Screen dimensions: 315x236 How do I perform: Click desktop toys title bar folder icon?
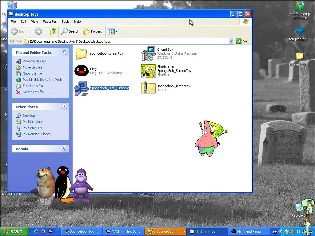(x=11, y=14)
